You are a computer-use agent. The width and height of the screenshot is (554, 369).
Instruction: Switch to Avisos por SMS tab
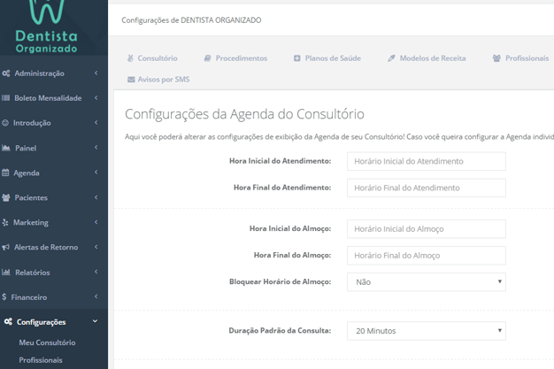pyautogui.click(x=158, y=80)
